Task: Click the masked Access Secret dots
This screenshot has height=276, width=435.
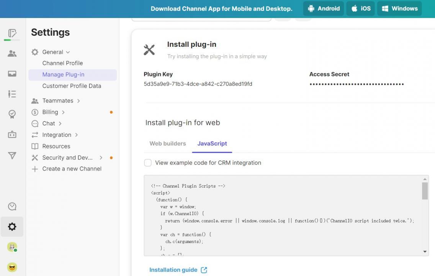Action: [x=357, y=84]
